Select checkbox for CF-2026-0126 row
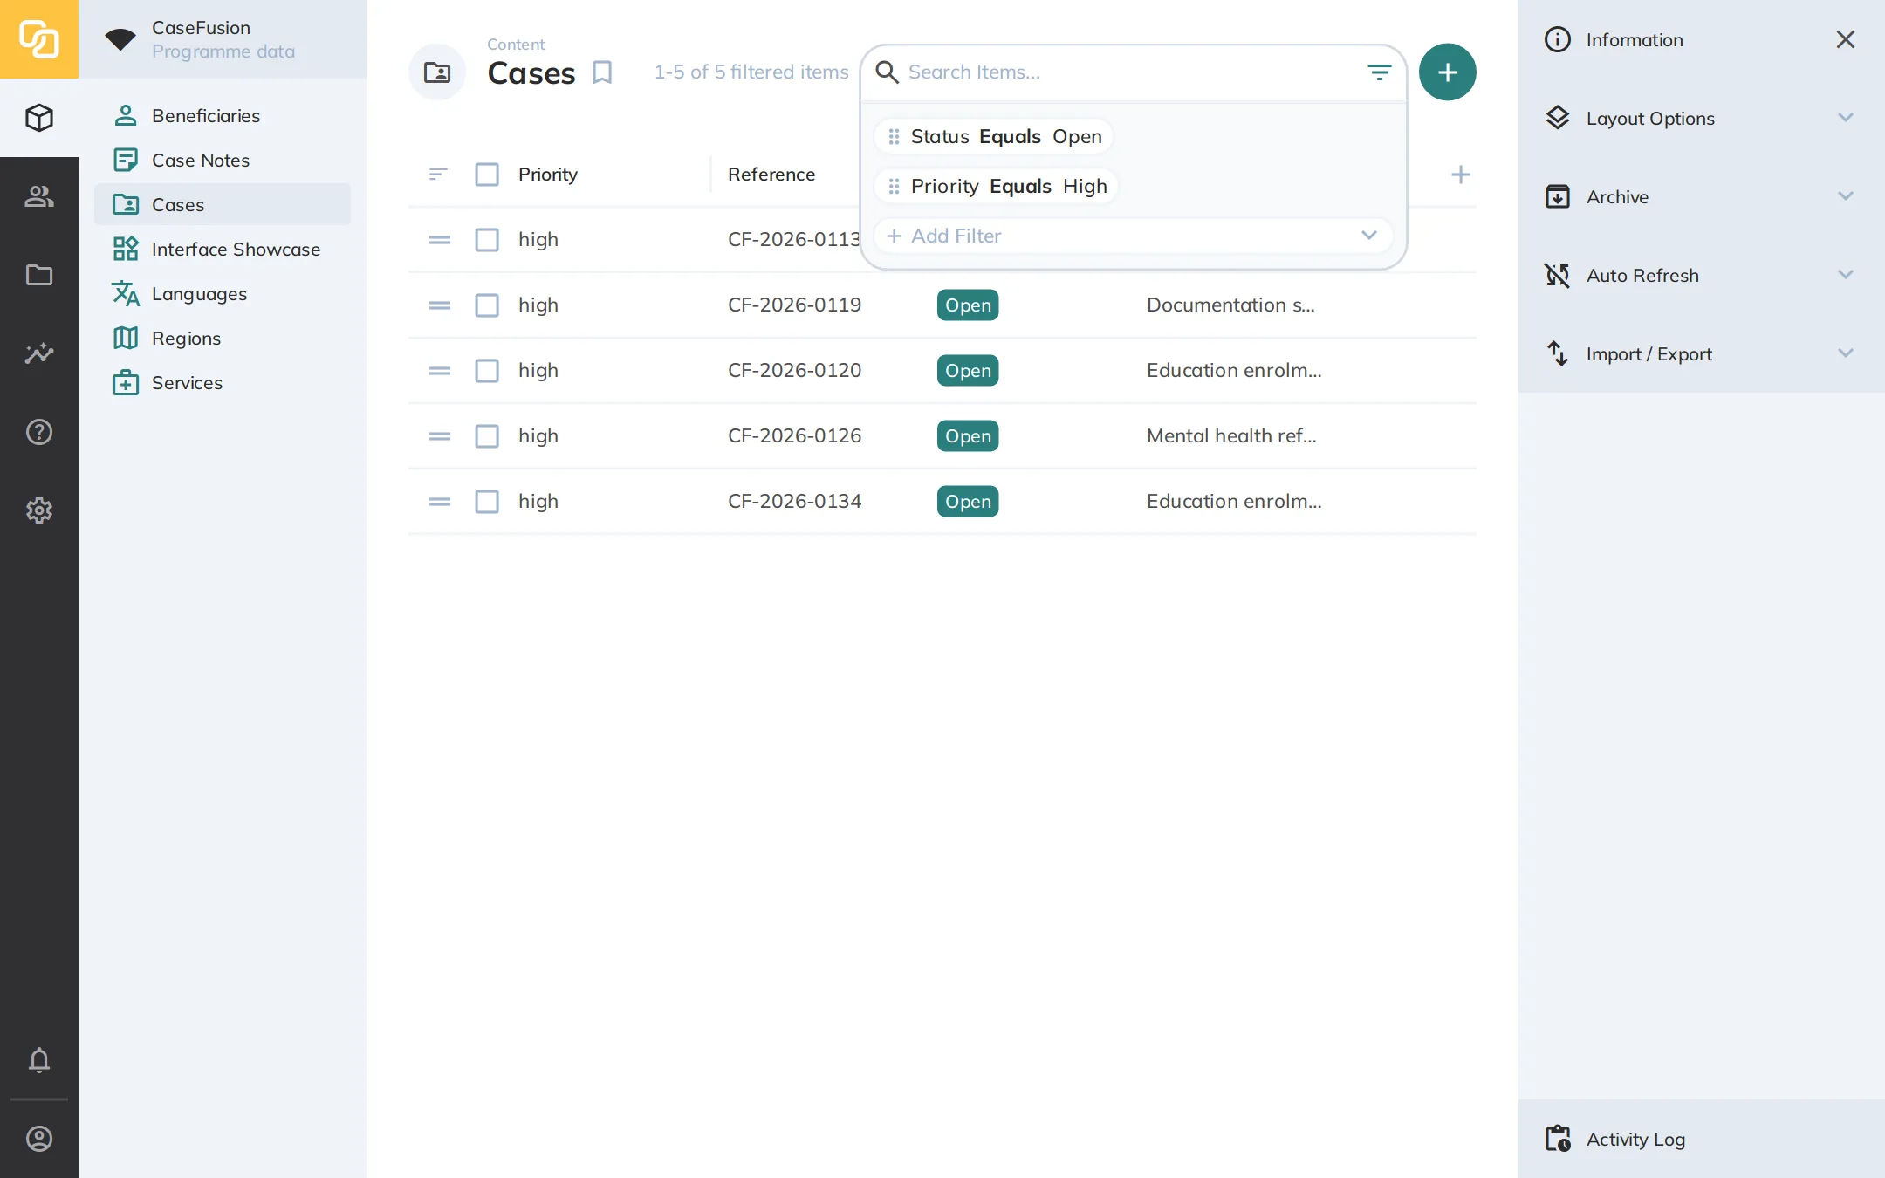The height and width of the screenshot is (1178, 1885). (x=487, y=436)
